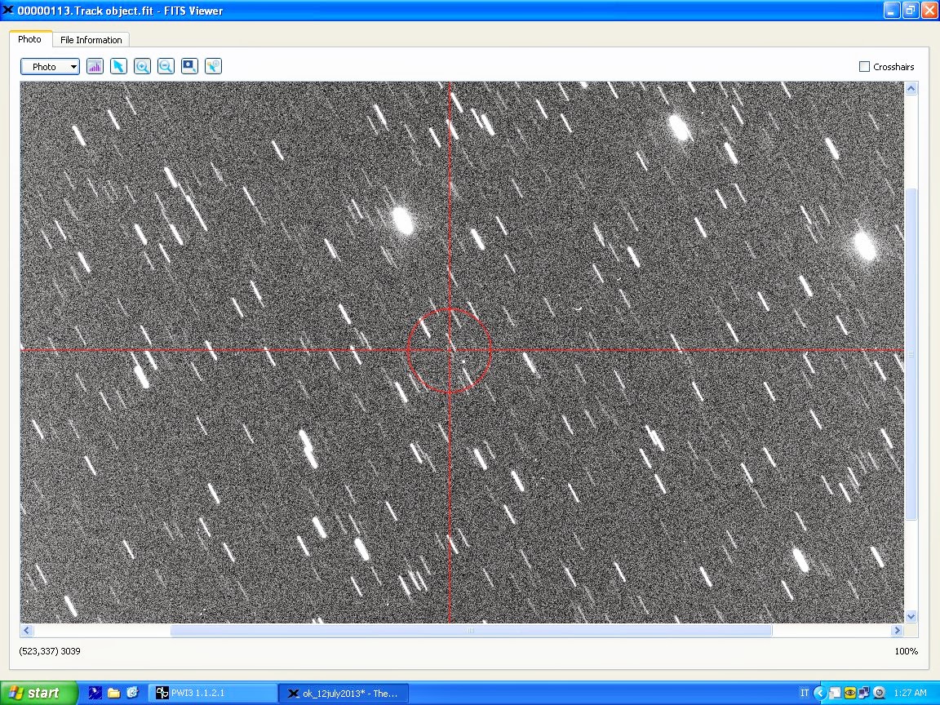Screen dimensions: 940x705
Task: Click the fit image to window icon
Action: pyautogui.click(x=189, y=67)
